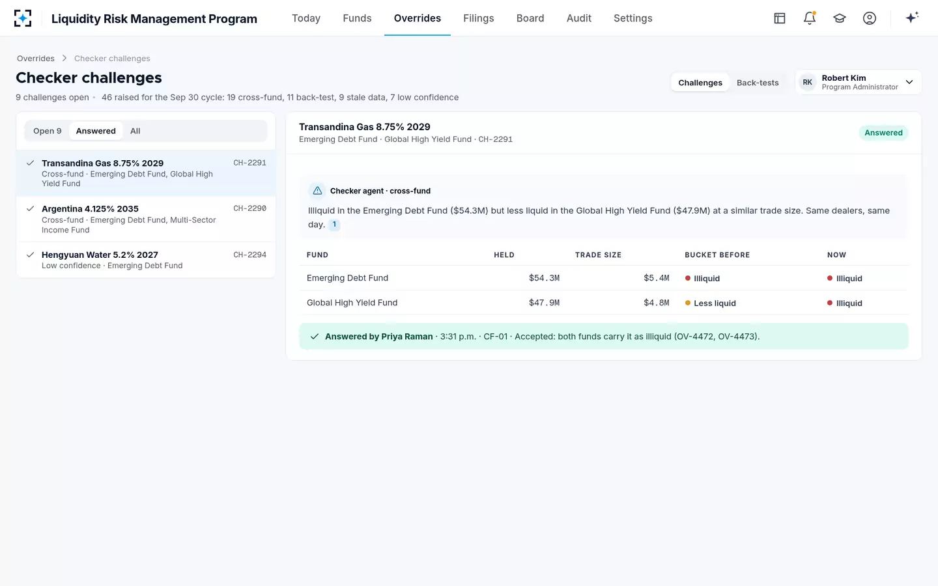Open the layout panel icon in header
Screen dimensions: 938x586
(x=780, y=18)
